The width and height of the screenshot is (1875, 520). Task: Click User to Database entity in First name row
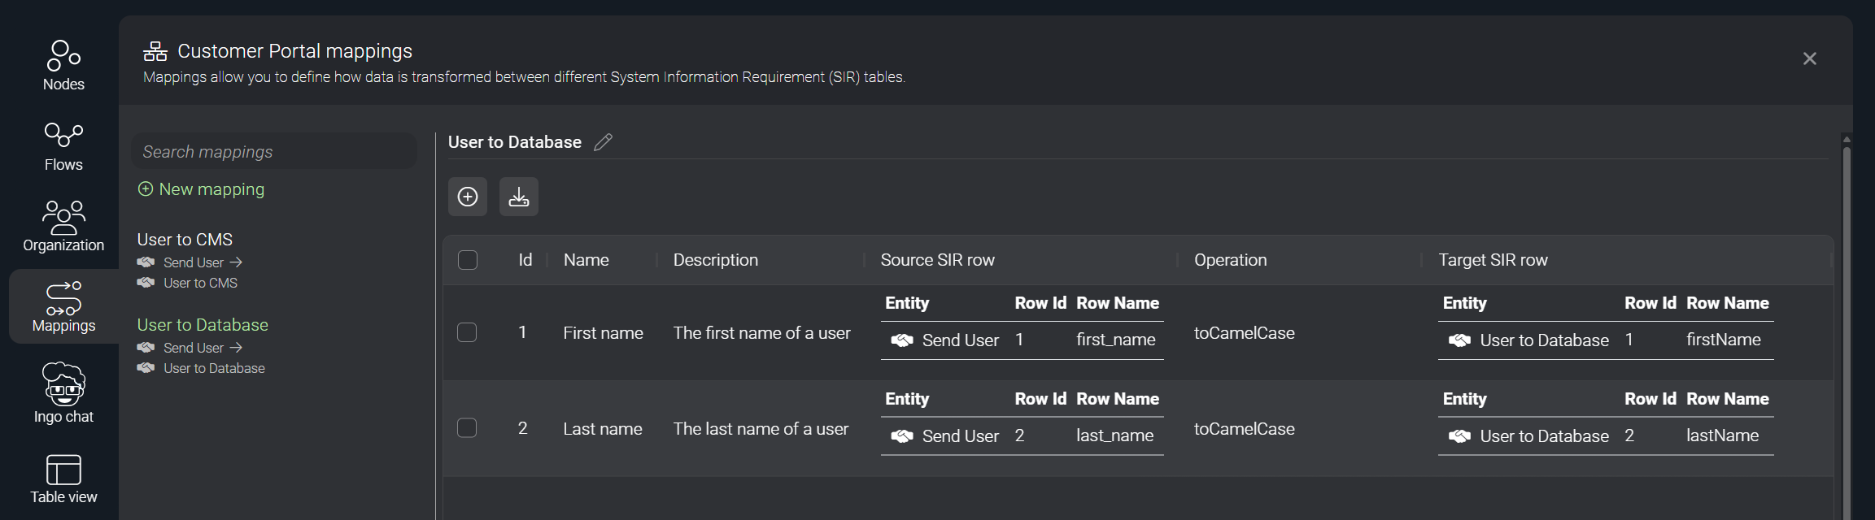(1545, 340)
